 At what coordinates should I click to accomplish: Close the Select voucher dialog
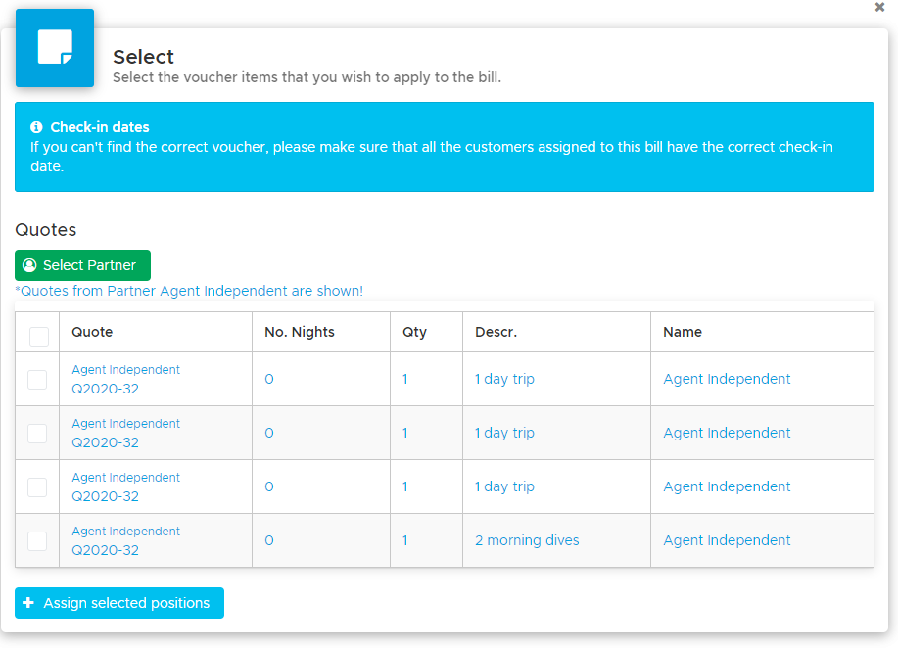click(x=879, y=7)
